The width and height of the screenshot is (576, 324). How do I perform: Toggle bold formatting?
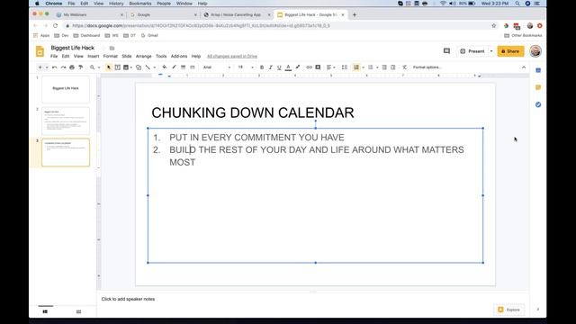click(x=262, y=67)
